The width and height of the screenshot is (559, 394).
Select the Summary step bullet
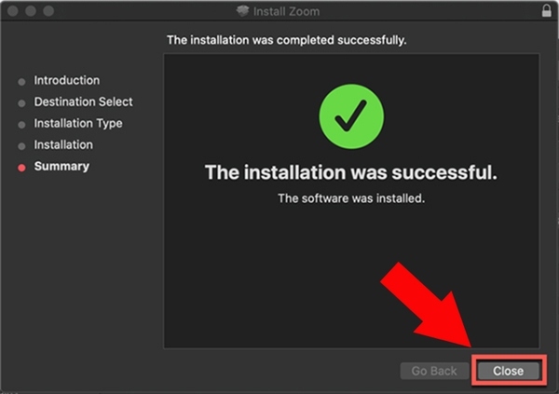[x=21, y=168]
